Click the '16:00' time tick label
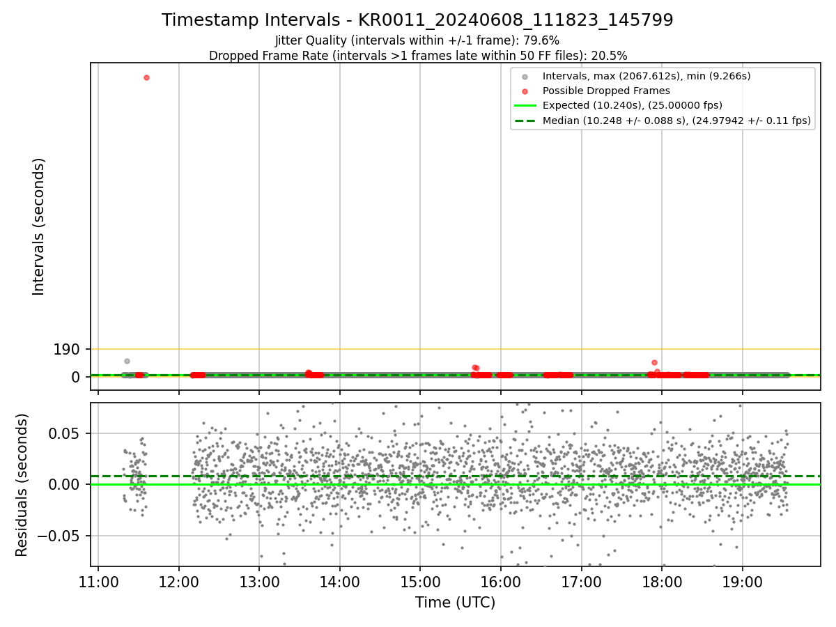Screen dimensions: 836x627 (501, 582)
